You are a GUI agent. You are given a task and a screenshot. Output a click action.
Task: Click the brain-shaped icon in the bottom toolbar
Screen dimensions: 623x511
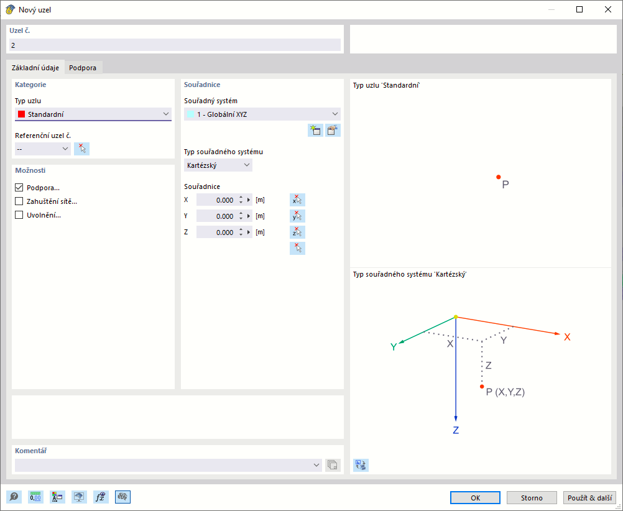pos(122,497)
